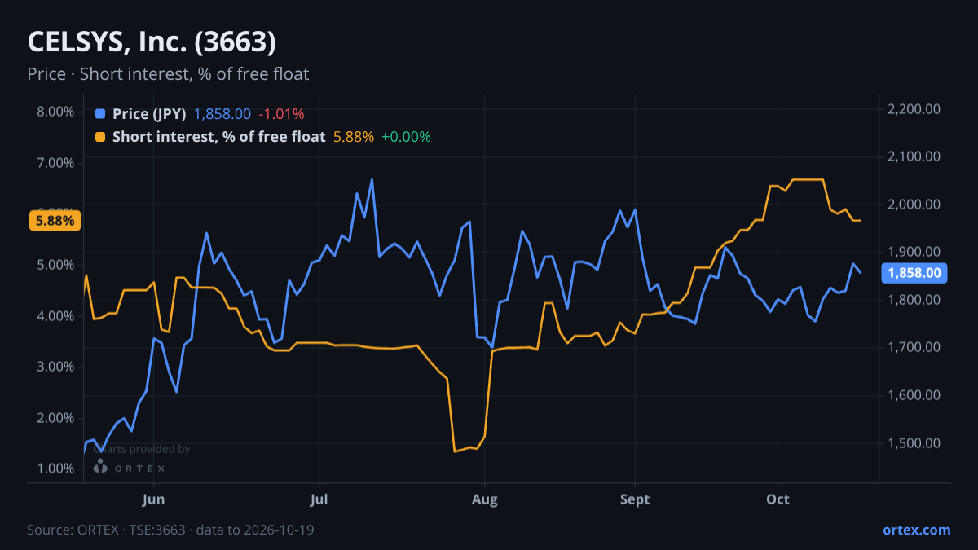
Task: Click the chart subtitle under the title
Action: coord(168,74)
